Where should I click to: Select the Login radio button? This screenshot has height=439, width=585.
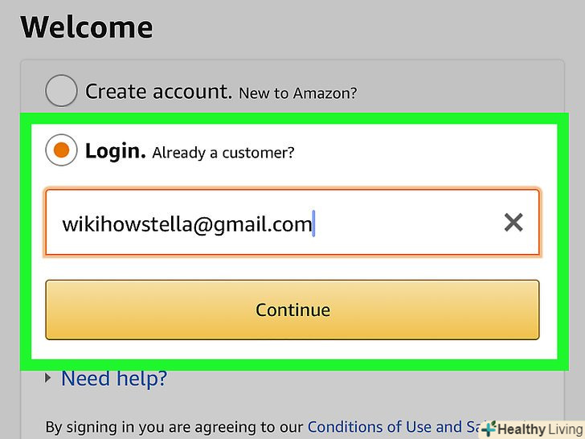(62, 150)
